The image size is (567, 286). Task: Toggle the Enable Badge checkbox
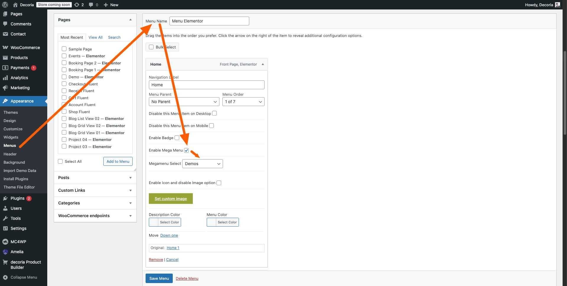[177, 138]
